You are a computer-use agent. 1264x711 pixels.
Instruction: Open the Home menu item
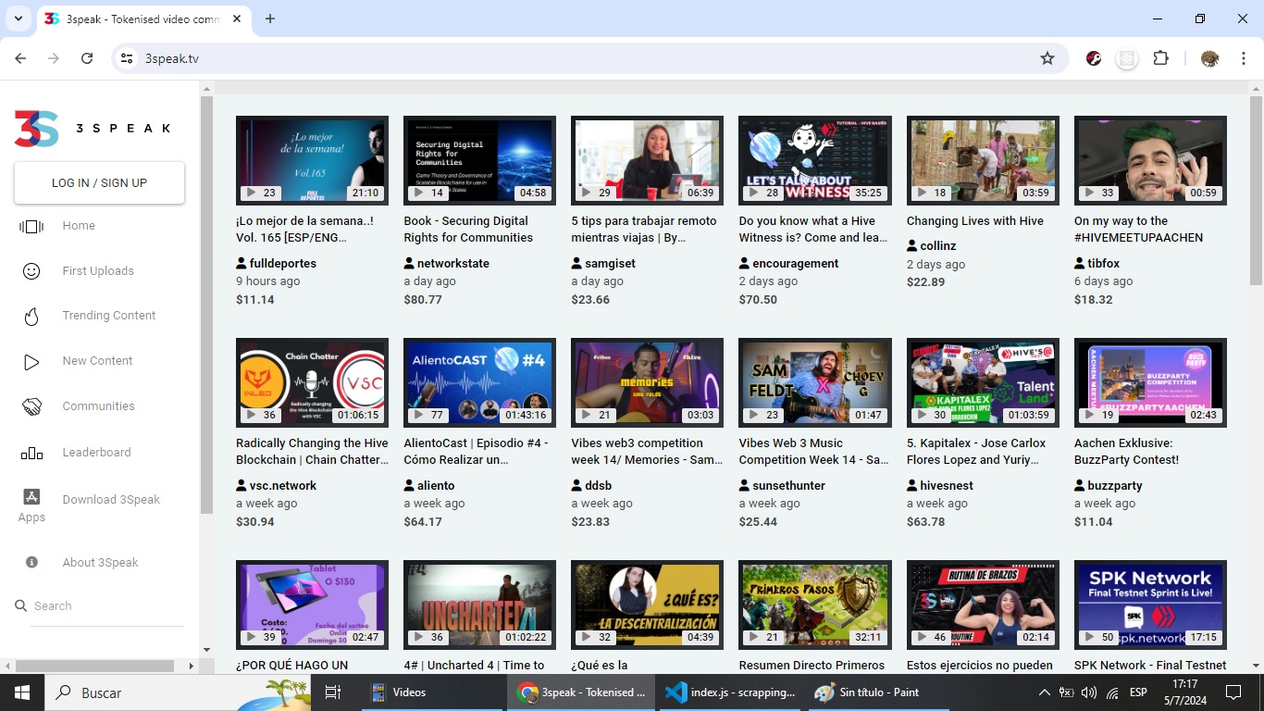pos(79,226)
